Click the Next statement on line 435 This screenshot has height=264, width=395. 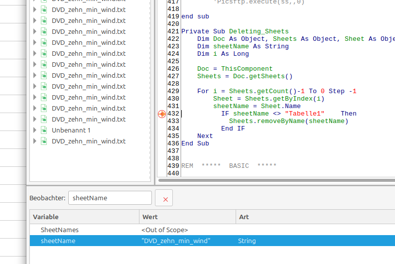(x=205, y=136)
